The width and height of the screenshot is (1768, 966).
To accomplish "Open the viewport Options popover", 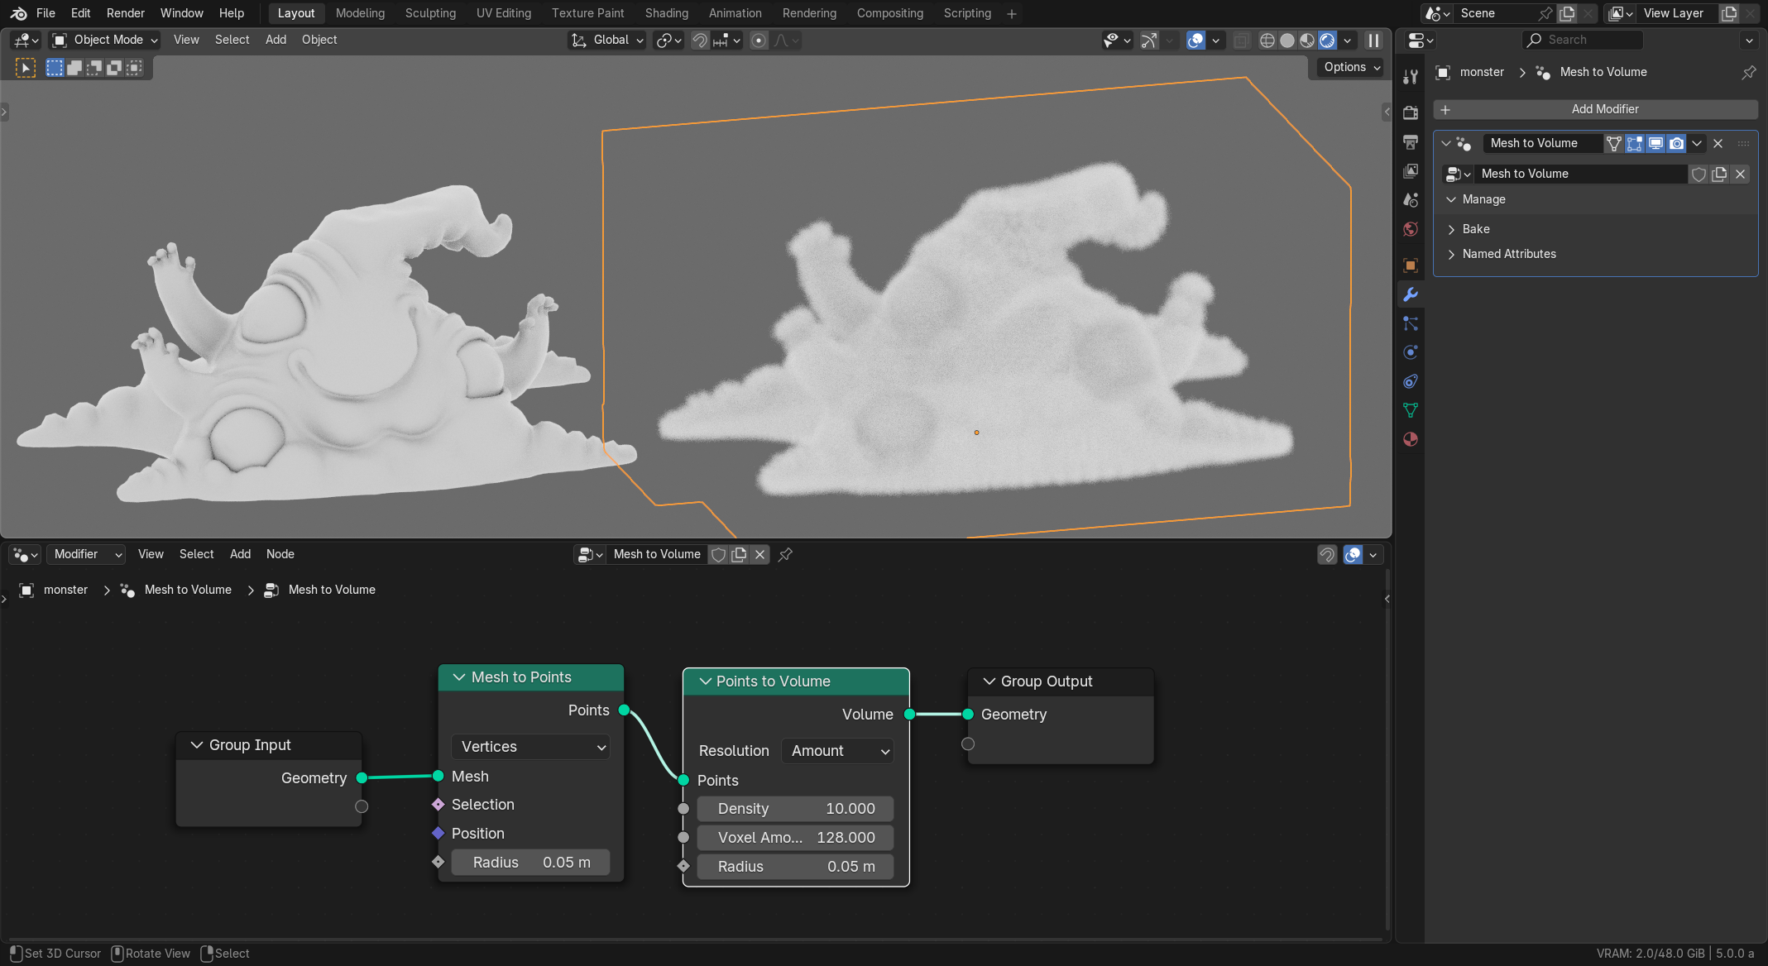I will tap(1351, 67).
